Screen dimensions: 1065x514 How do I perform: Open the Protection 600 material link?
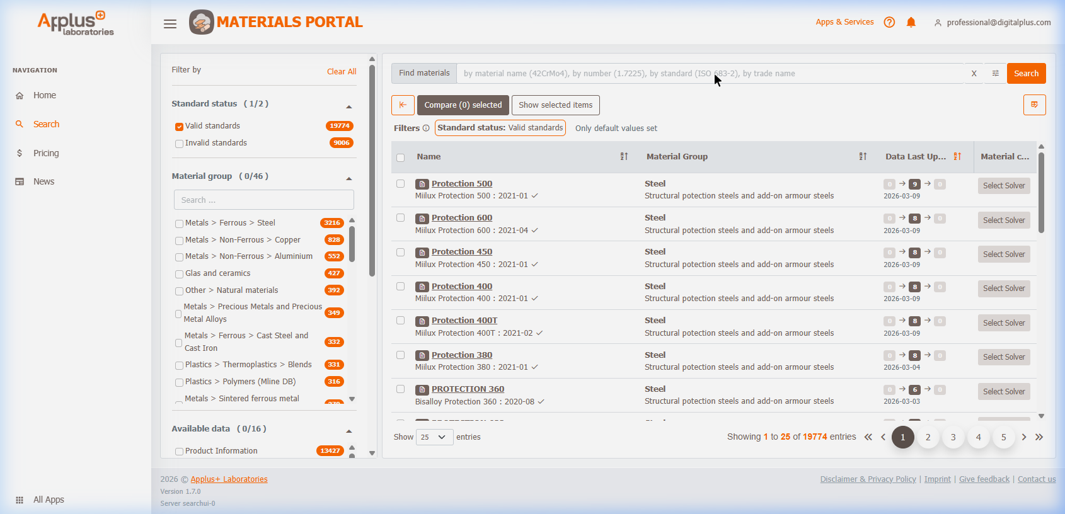461,218
